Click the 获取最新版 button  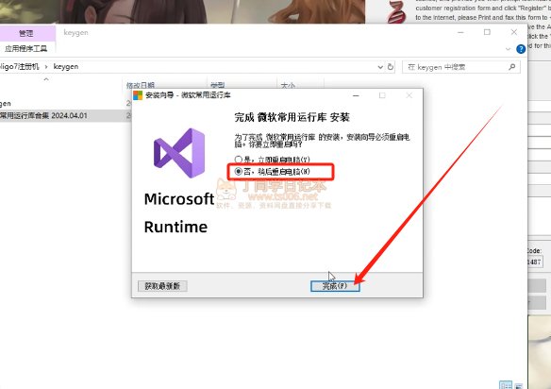[x=162, y=286]
